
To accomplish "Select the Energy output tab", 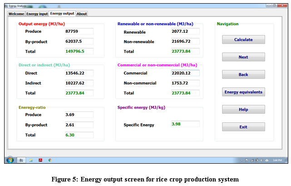I will 62,14.
